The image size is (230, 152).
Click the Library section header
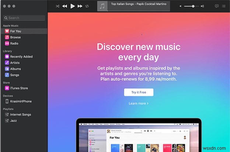coord(7,51)
